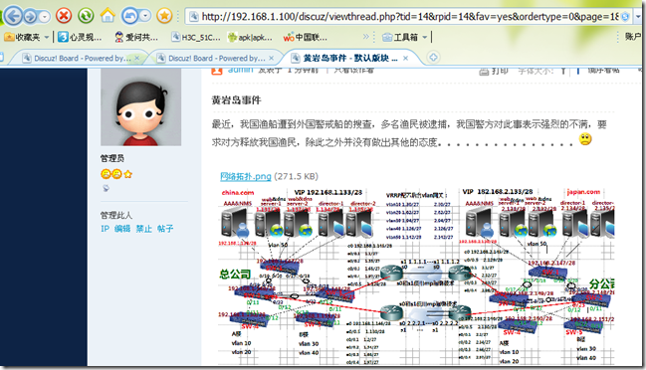The height and width of the screenshot is (370, 646).
Task: Show more bookmarks with the double chevron
Action: click(x=366, y=37)
